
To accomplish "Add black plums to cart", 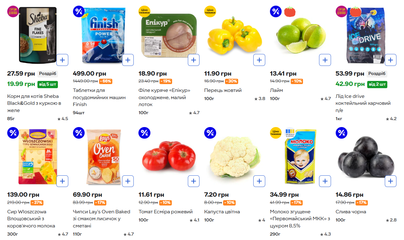I will [x=390, y=181].
